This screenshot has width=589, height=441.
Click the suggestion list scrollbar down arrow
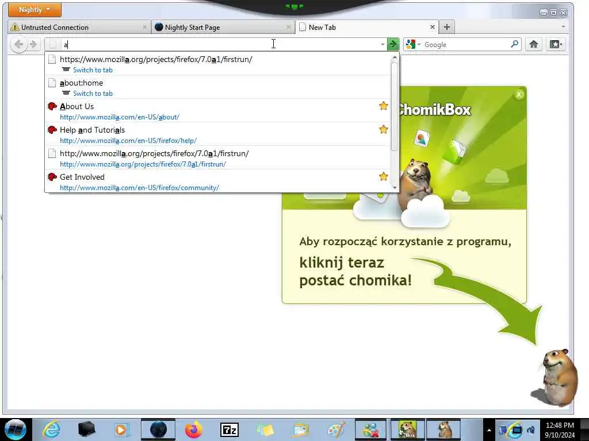pyautogui.click(x=395, y=188)
